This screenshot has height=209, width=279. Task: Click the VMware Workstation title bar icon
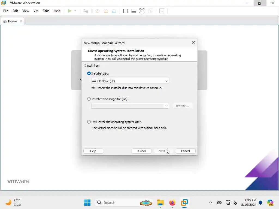[x=4, y=3]
